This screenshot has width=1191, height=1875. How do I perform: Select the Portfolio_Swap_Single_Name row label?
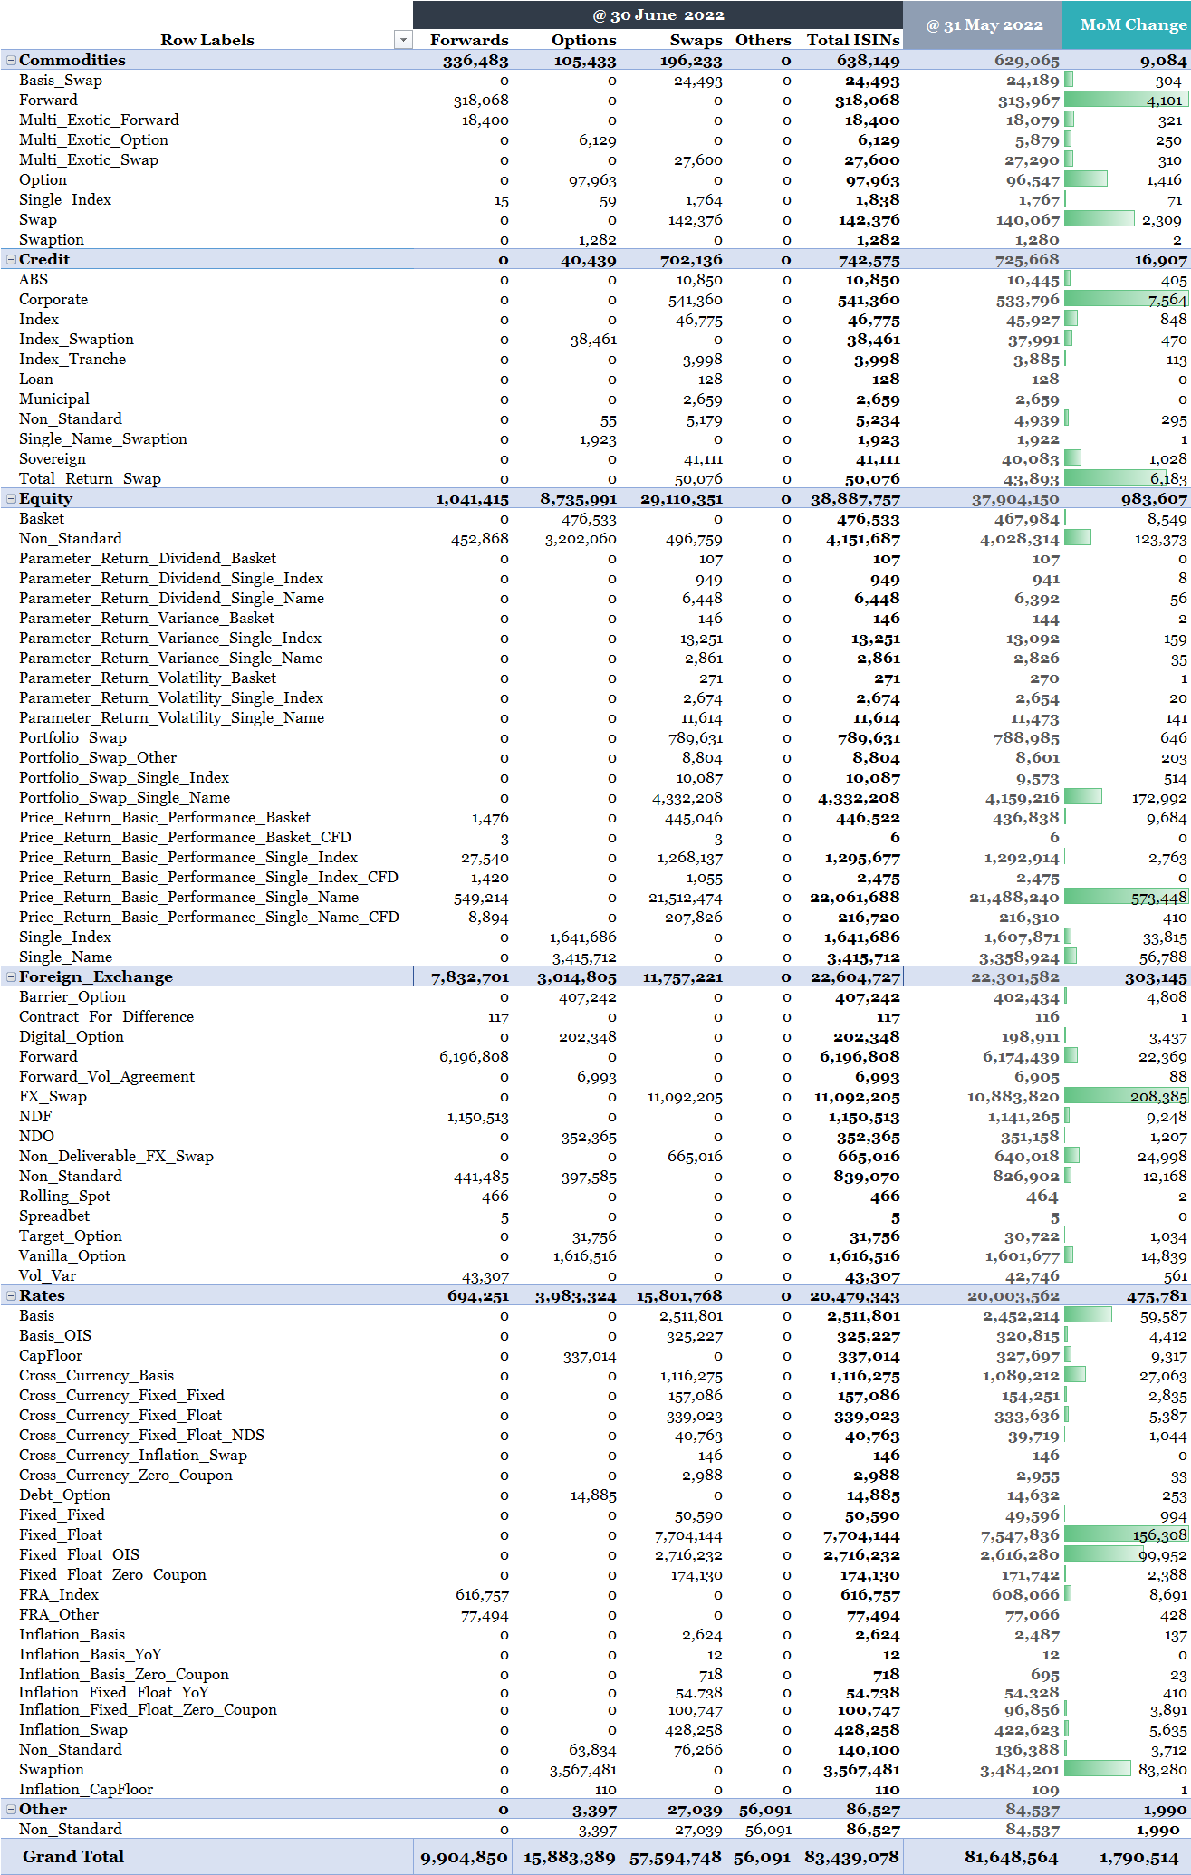coord(124,797)
